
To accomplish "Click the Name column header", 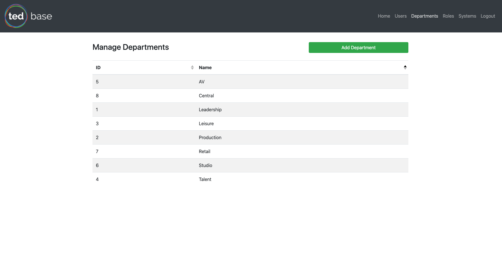I will coord(205,67).
